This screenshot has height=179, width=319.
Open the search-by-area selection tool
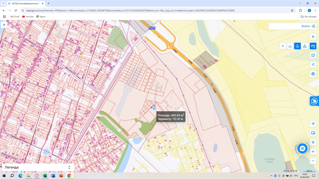click(313, 55)
